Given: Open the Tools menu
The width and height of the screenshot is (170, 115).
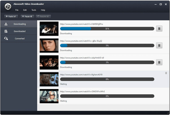Looking at the screenshot, I should pos(34,10).
